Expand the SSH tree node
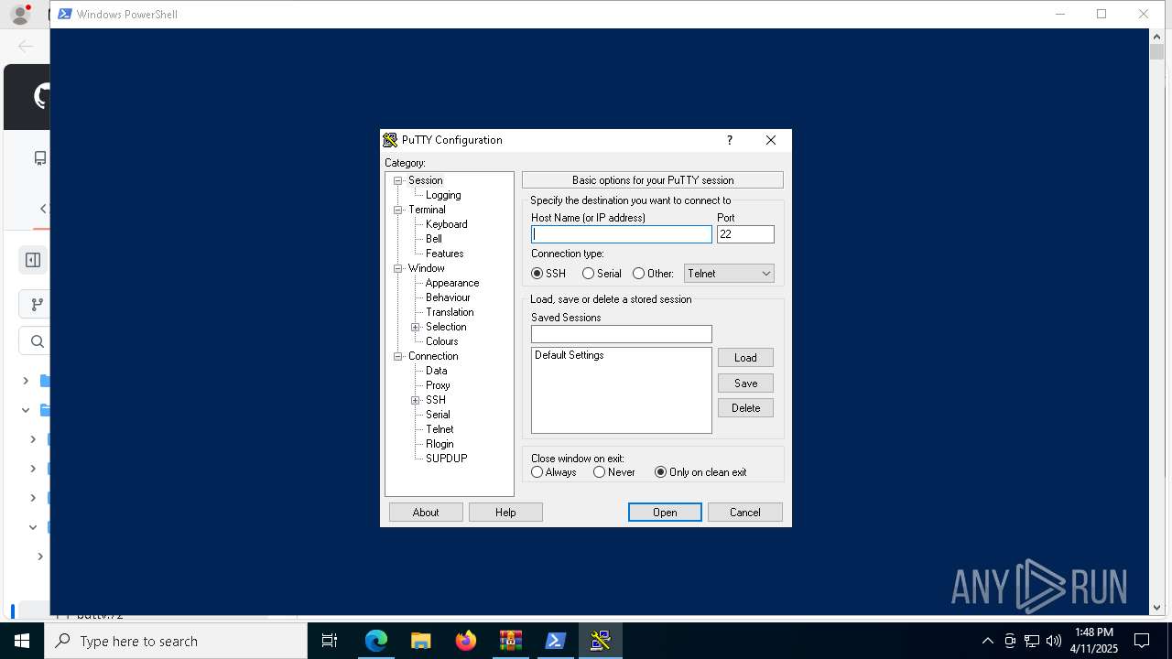 point(416,400)
